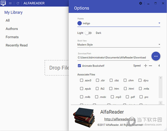This screenshot has height=131, width=167.
Task: Click the refresh library icon
Action: pos(18,3)
